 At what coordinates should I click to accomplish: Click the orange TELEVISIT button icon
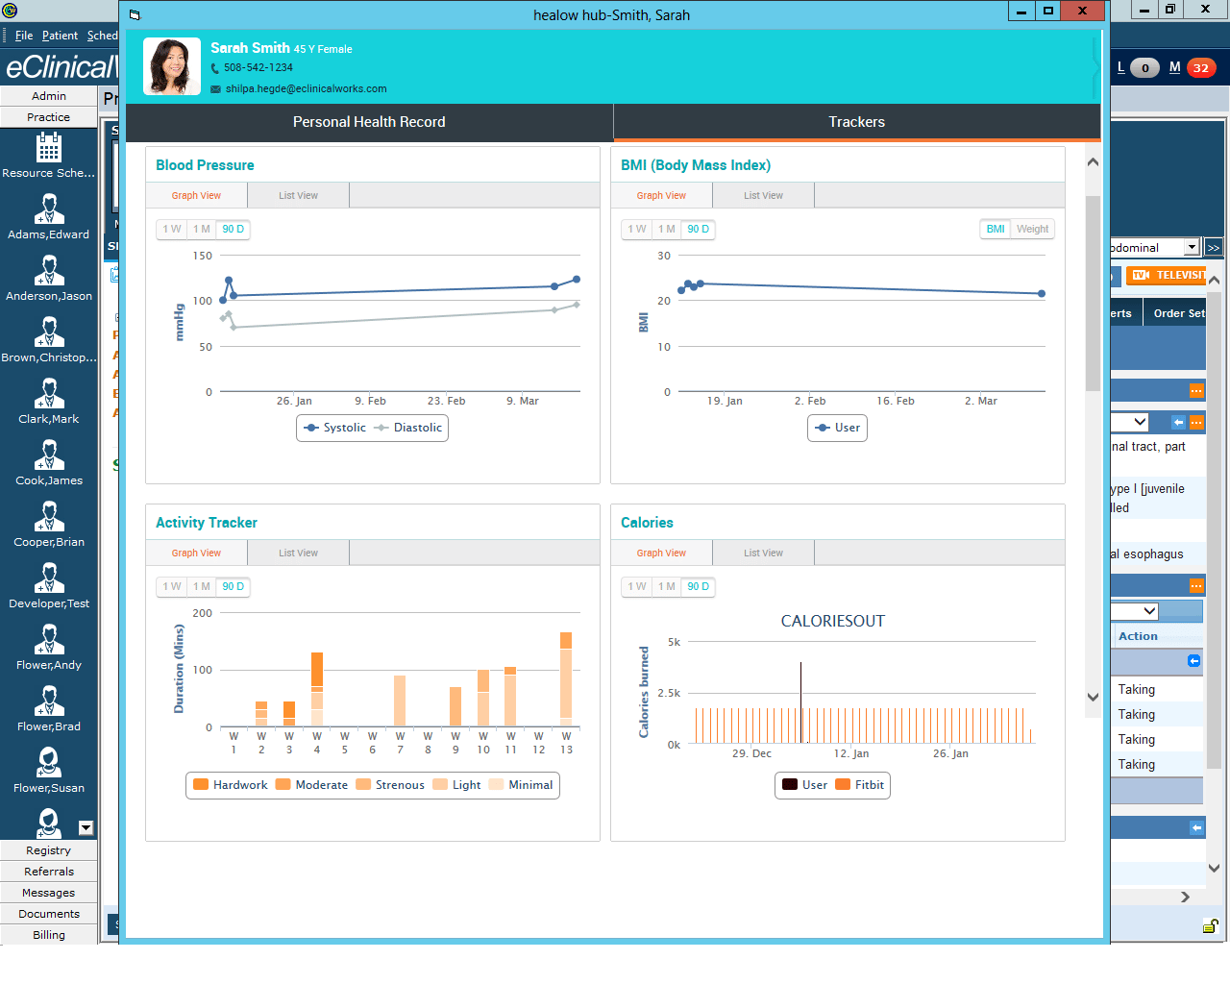pos(1166,275)
